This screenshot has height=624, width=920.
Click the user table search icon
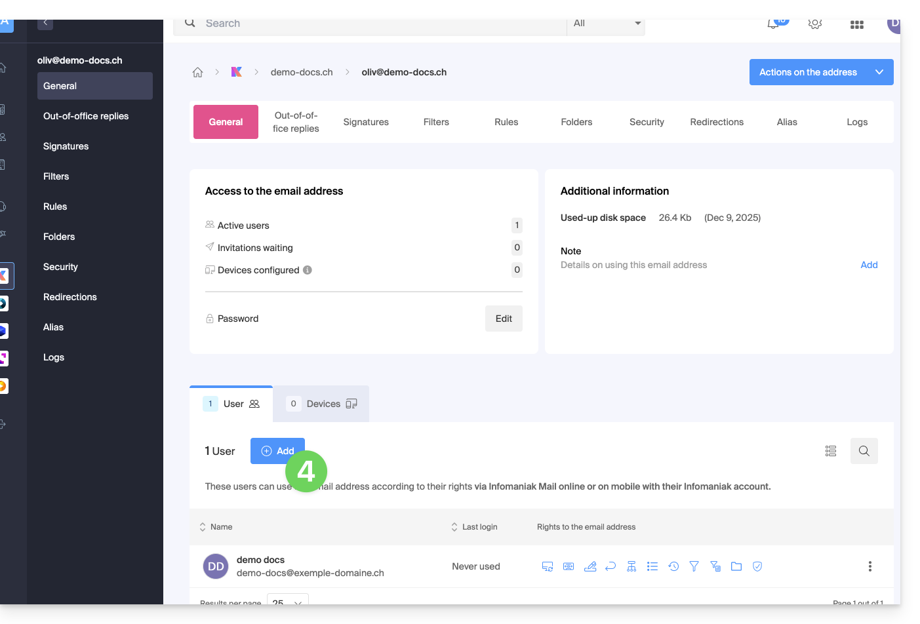pyautogui.click(x=864, y=451)
